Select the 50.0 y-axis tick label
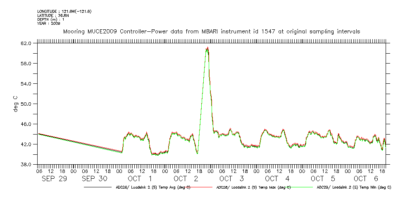This screenshot has width=417, height=208. [26, 104]
